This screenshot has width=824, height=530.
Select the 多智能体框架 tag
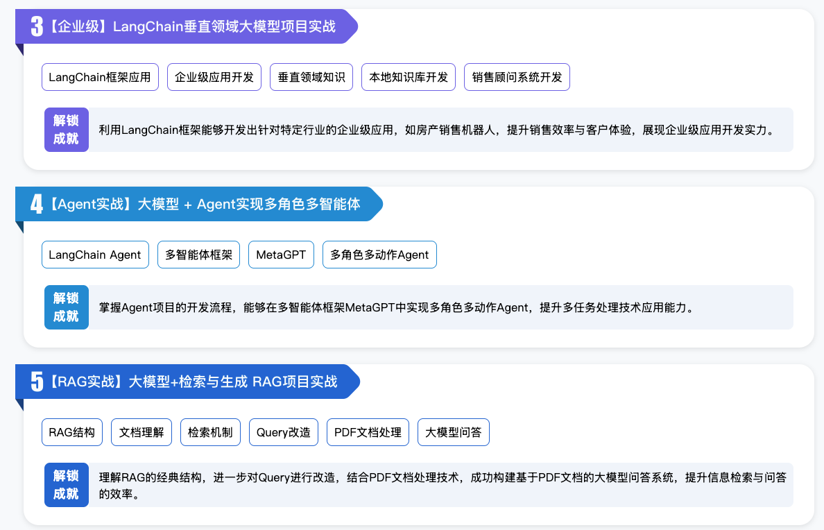pyautogui.click(x=198, y=255)
